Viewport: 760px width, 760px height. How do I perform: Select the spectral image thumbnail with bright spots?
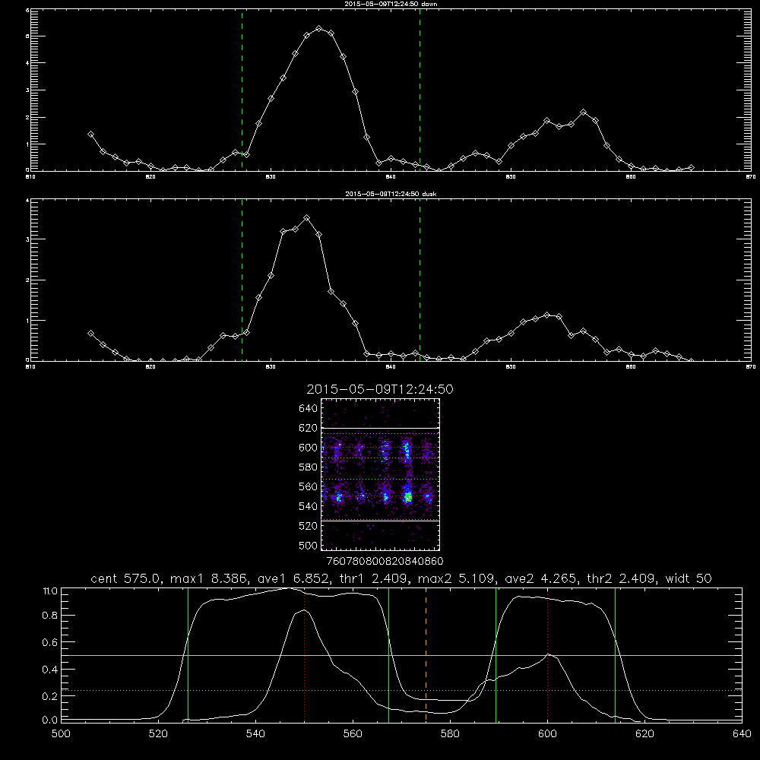(381, 474)
